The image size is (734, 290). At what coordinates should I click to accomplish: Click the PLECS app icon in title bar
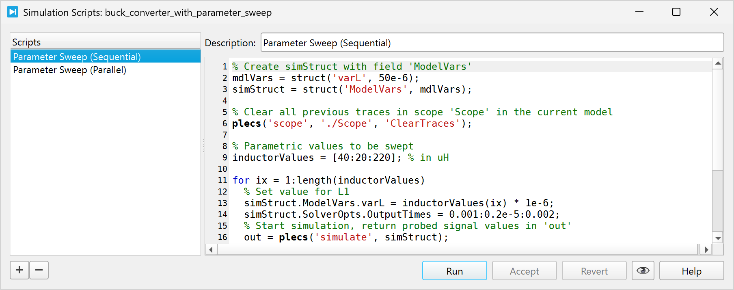coord(13,12)
